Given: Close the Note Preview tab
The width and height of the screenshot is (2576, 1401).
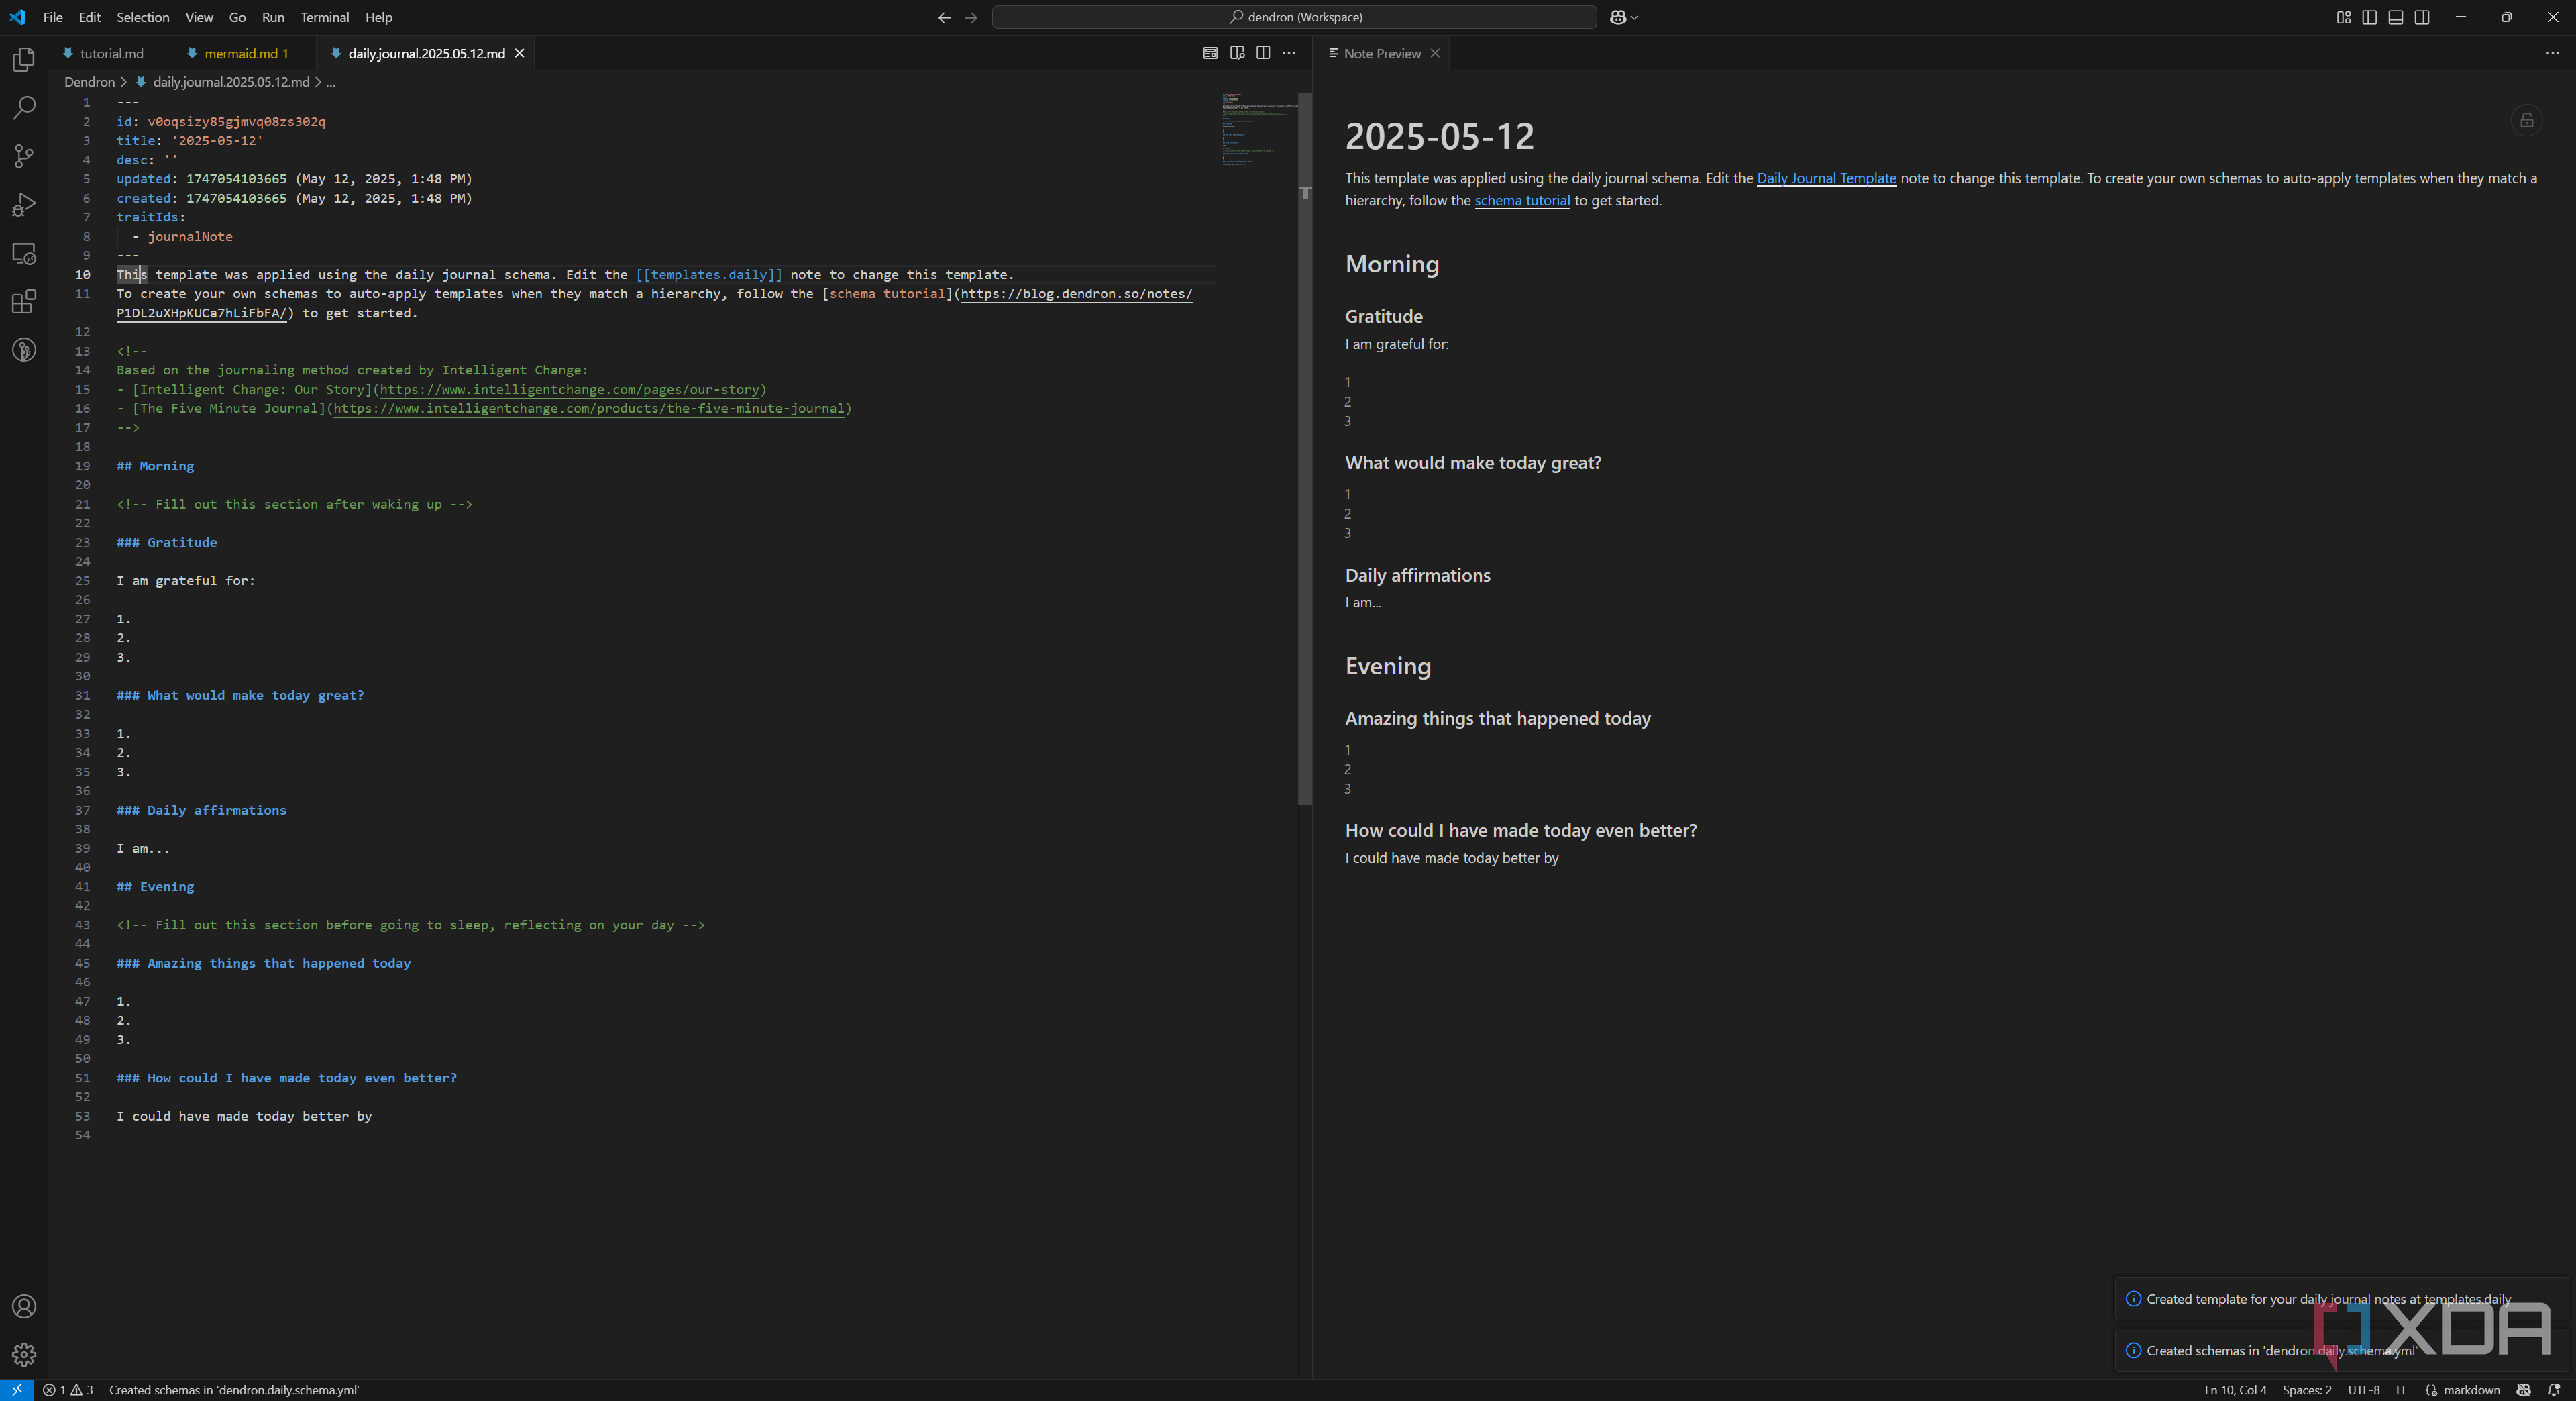Looking at the screenshot, I should (1435, 53).
